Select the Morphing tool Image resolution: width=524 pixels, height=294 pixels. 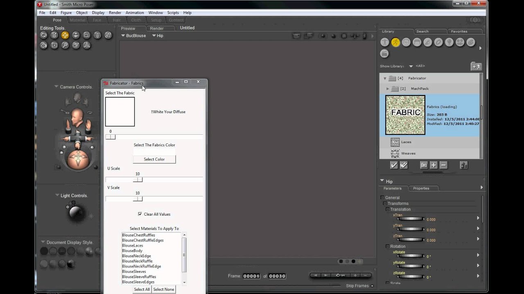click(x=76, y=45)
